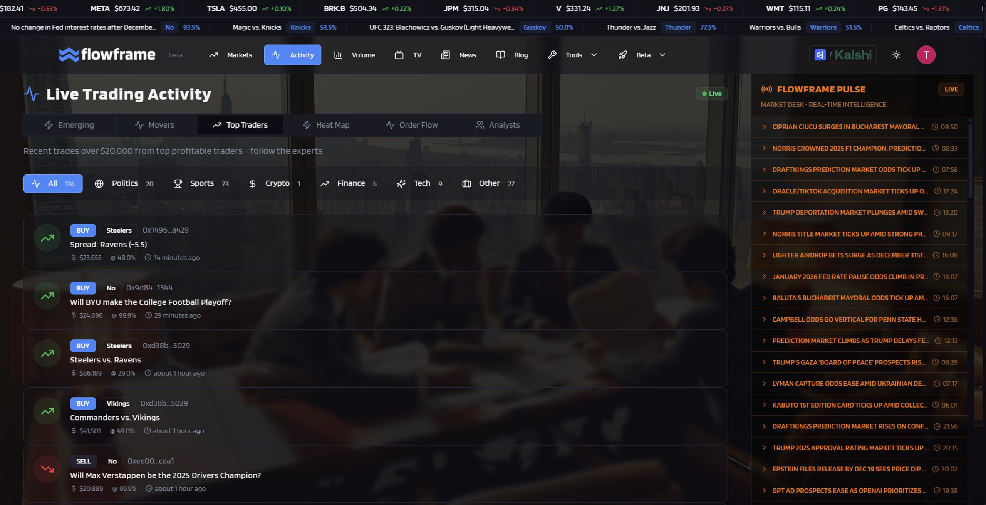Filter trades by All category

[53, 183]
